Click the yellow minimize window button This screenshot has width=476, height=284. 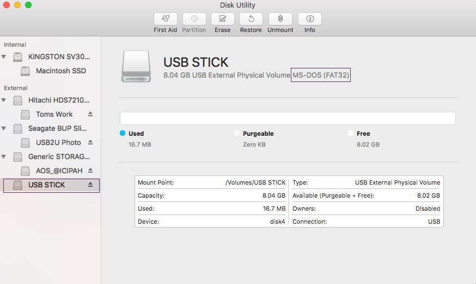(17, 4)
